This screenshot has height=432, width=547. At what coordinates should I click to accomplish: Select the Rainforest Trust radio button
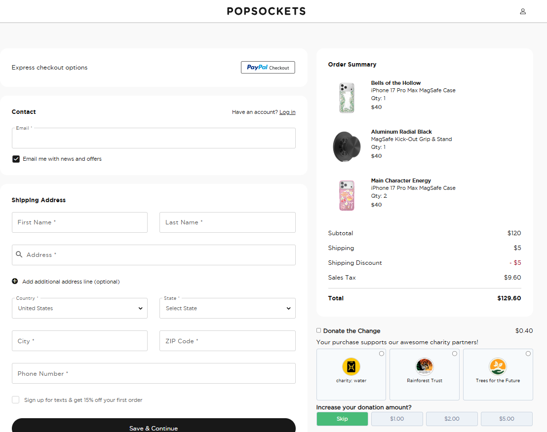pos(454,353)
